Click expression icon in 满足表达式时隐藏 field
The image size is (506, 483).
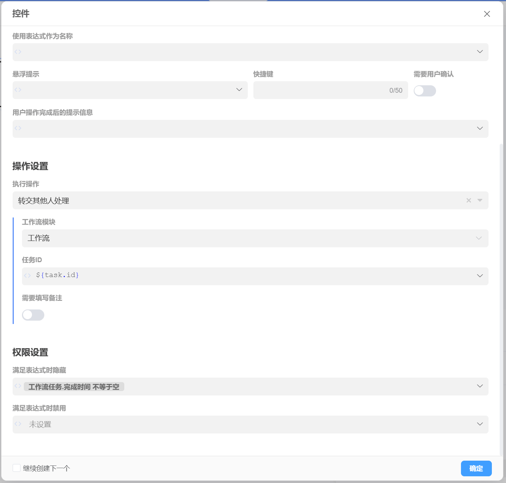[18, 386]
